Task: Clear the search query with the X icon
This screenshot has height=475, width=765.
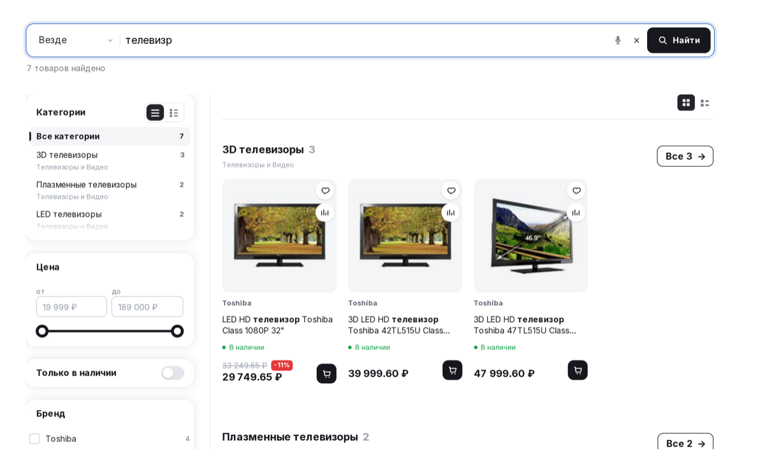Action: (636, 40)
